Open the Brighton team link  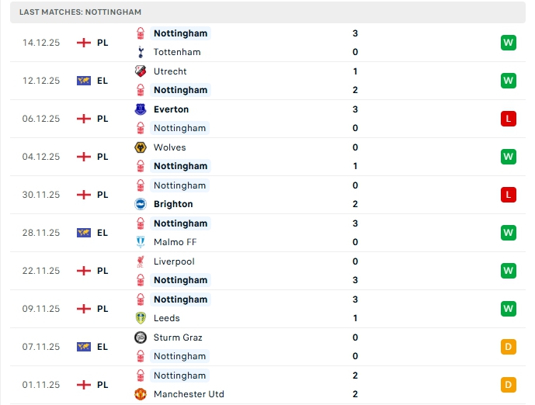coord(173,204)
